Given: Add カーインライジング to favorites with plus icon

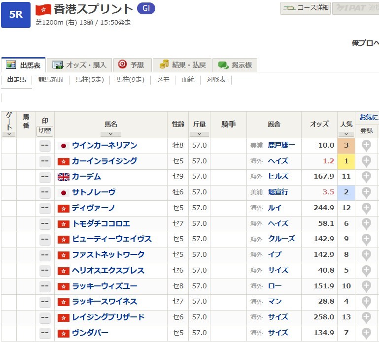Looking at the screenshot, I should click(366, 161).
